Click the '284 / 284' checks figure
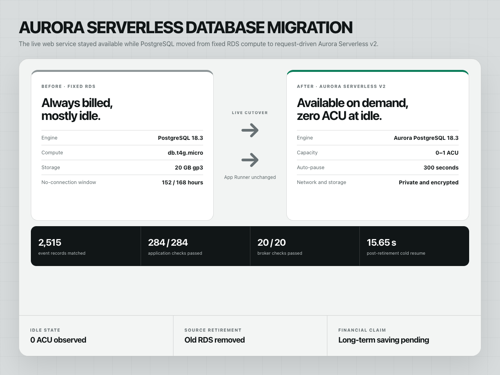This screenshot has width=500, height=375. click(168, 243)
